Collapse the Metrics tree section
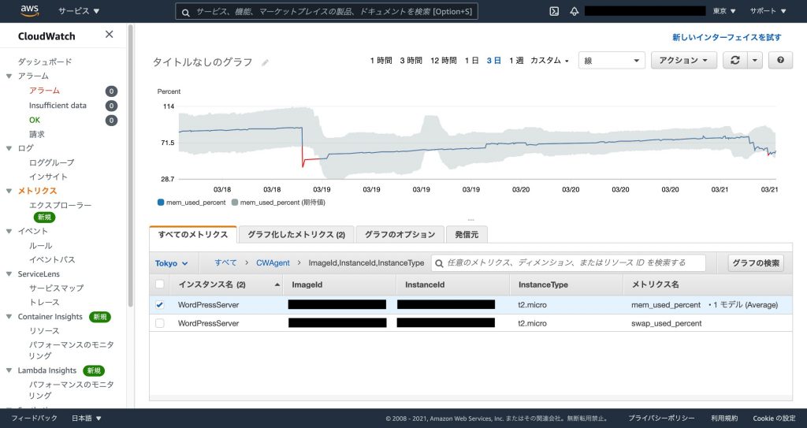807x428 pixels. (x=9, y=191)
